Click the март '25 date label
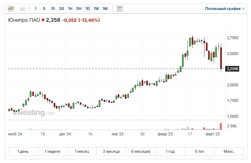Screen dimensions: 251x163 coord(212,134)
